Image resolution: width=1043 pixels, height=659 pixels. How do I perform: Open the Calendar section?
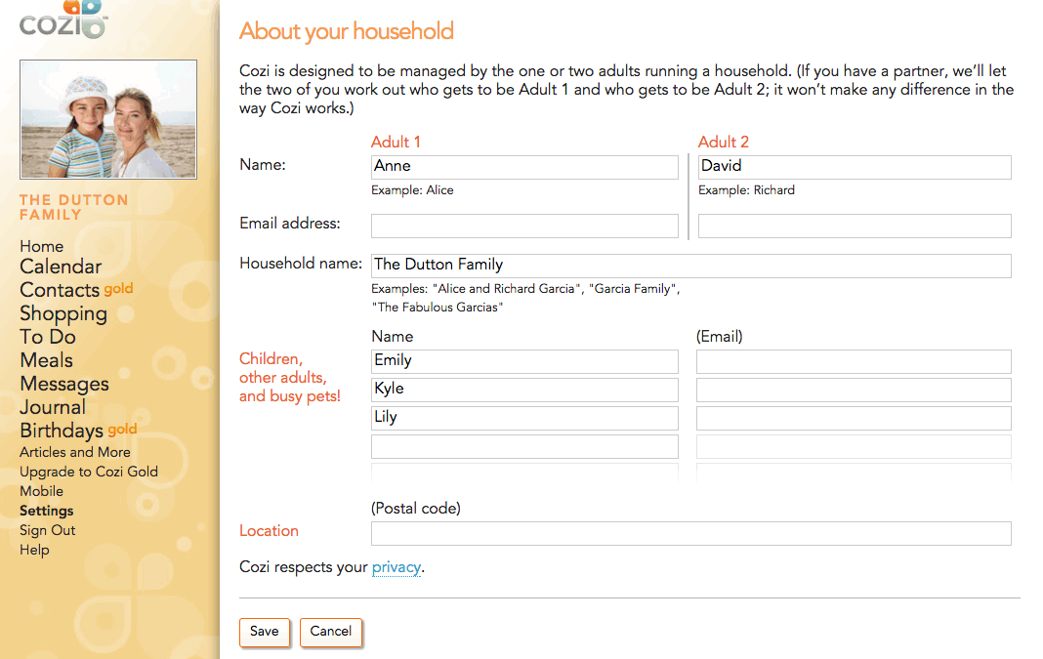(61, 267)
